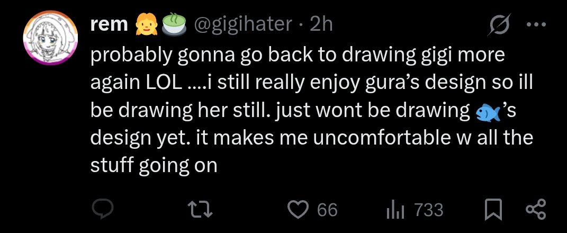Open rem's profile picture avatar
The height and width of the screenshot is (233, 567).
click(x=51, y=37)
